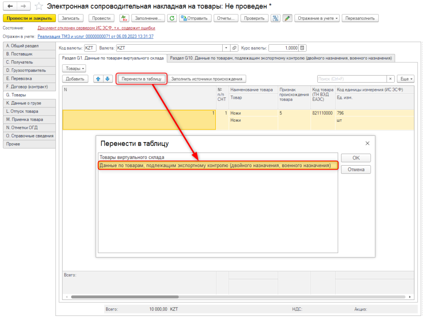Switch to N. Отметки ОГД section
This screenshot has width=423, height=320.
coord(29,128)
